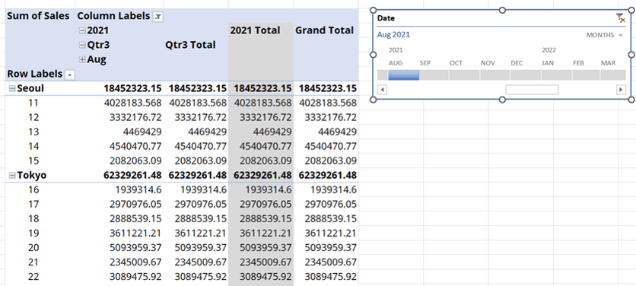Select 4469429 in the Grand Total column

click(338, 132)
